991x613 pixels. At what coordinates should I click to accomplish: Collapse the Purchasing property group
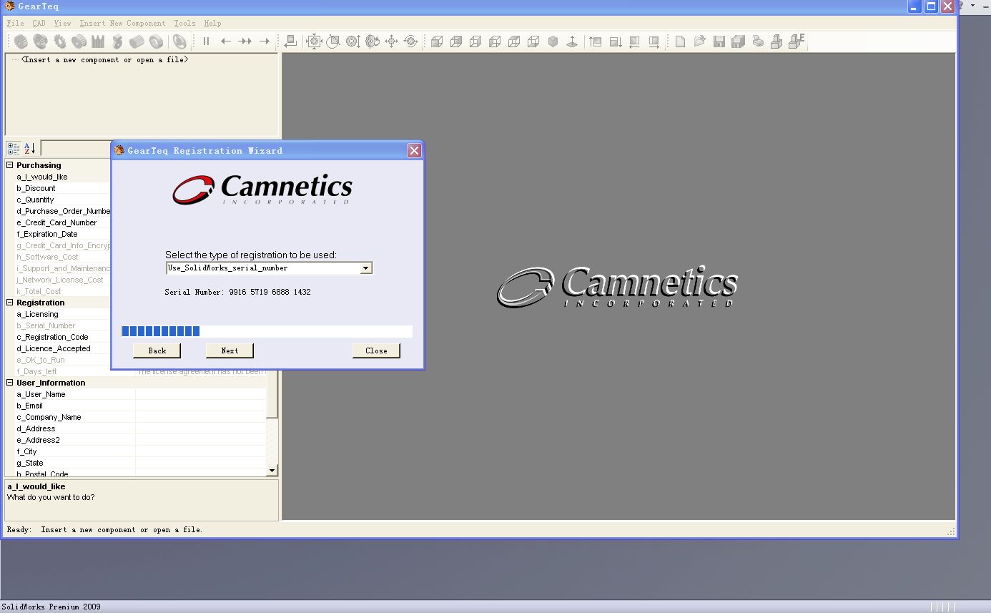click(10, 165)
